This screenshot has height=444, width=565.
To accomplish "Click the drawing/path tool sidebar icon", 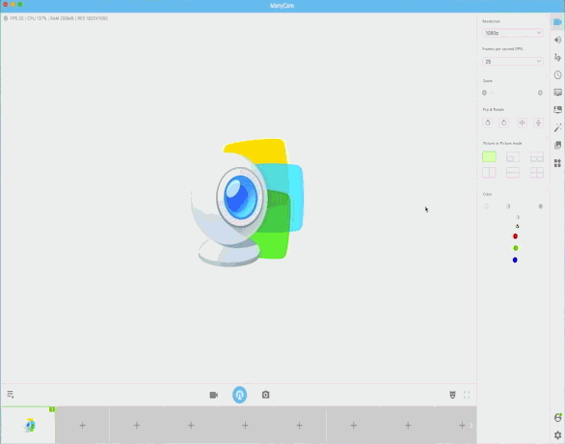I will (x=557, y=57).
